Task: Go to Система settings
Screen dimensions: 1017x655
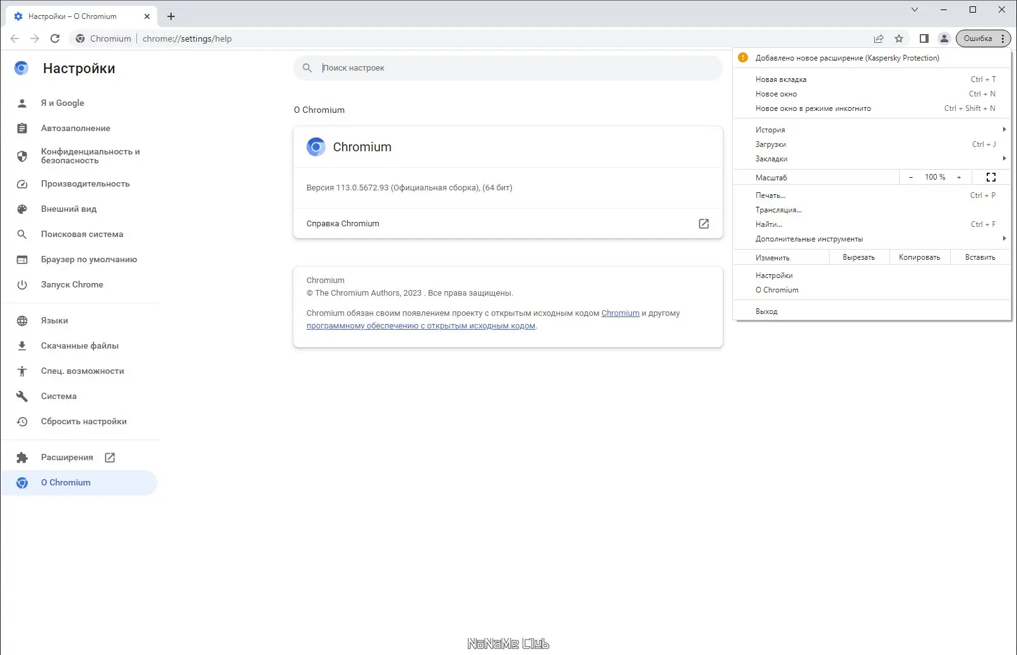Action: point(59,396)
